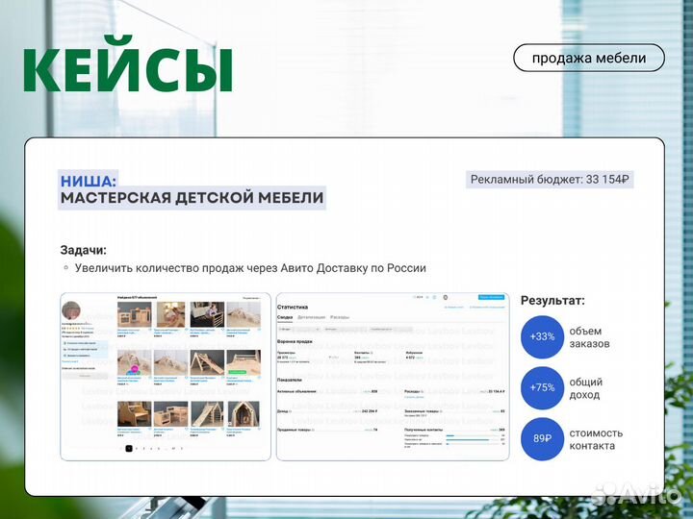This screenshot has height=519, width=693.
Task: Open the house-shaped shelf listing photo
Action: [x=244, y=413]
